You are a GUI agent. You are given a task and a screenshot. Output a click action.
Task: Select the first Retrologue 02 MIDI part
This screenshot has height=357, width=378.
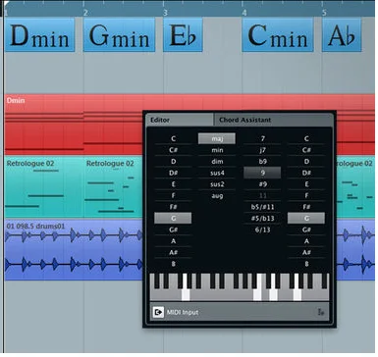point(44,187)
